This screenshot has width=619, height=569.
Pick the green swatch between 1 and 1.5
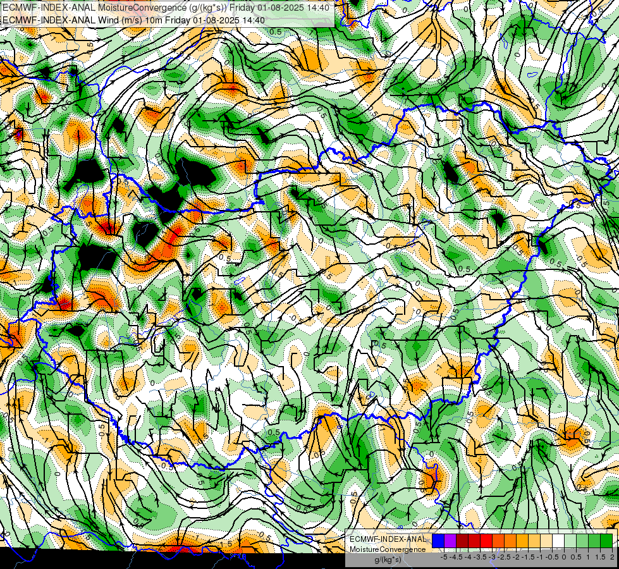[594, 541]
